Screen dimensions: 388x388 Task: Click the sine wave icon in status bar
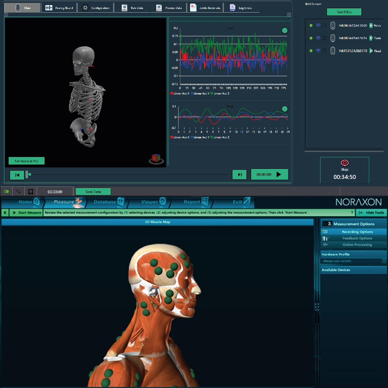pyautogui.click(x=19, y=191)
